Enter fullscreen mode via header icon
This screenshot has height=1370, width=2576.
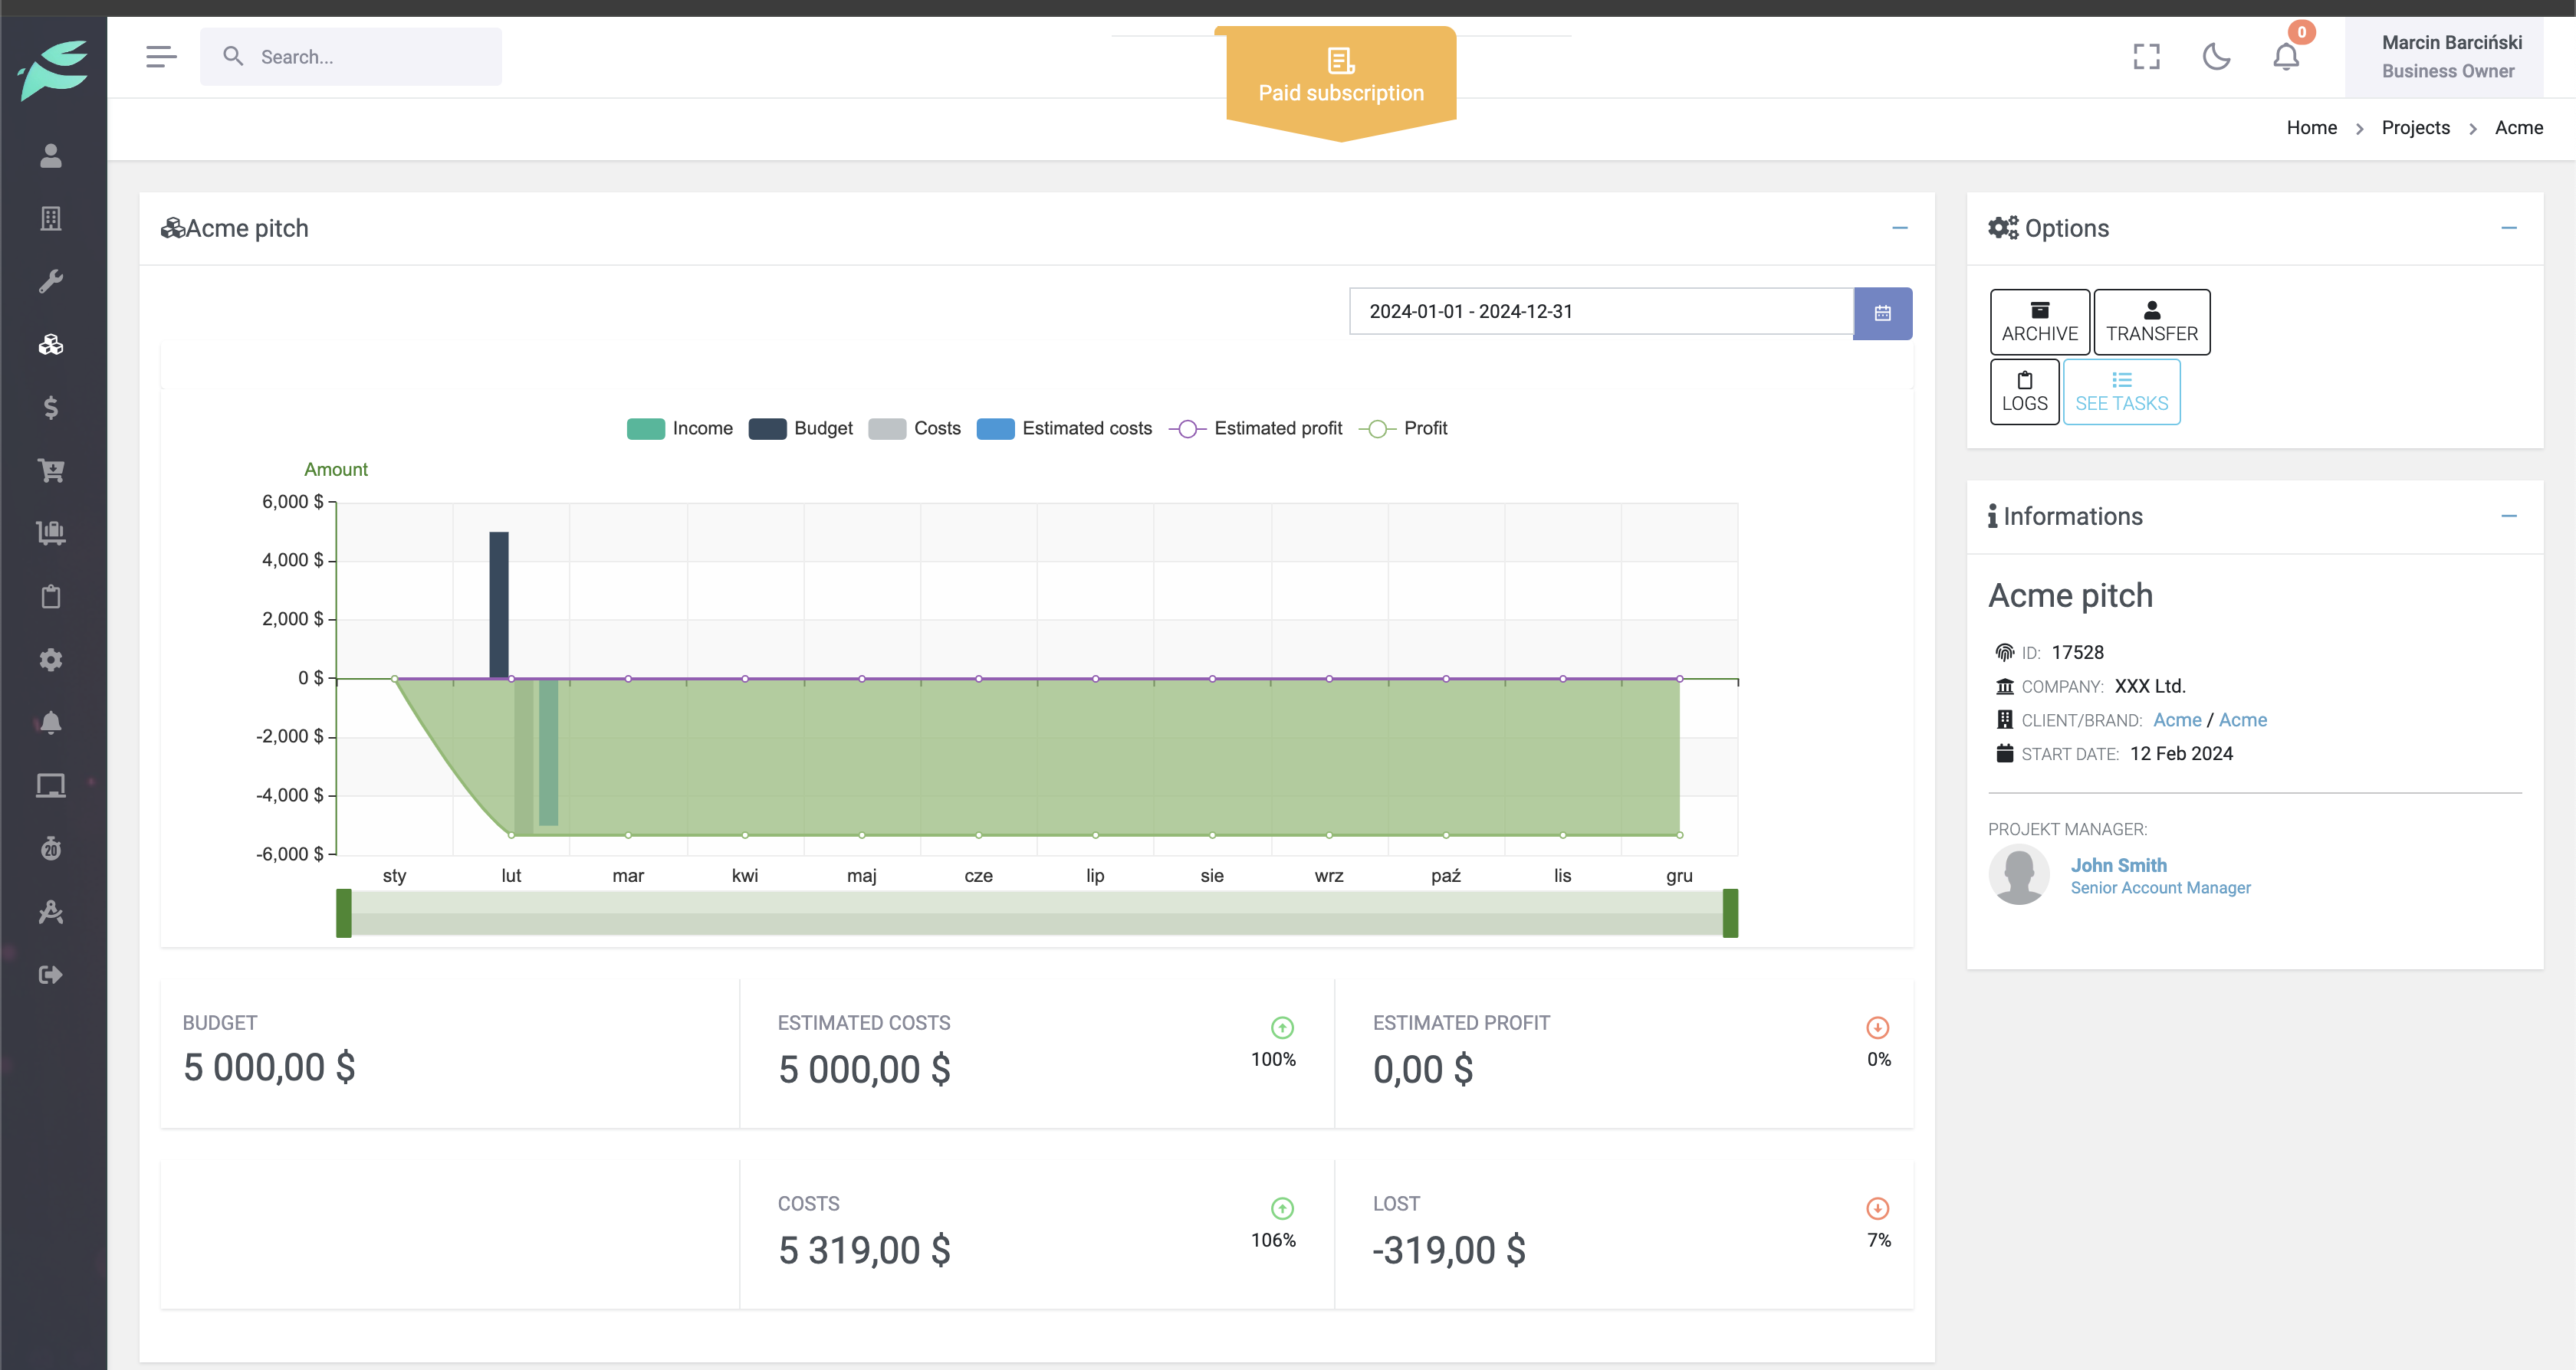click(2146, 57)
